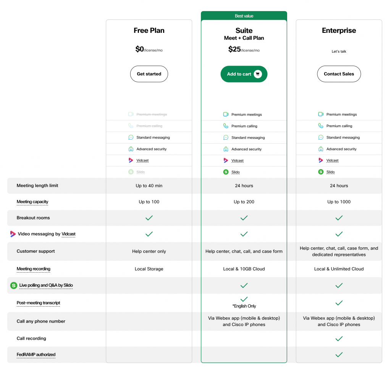Click the Vidcast icon beside Video messaging row
Viewport: 391px width, 368px height.
(x=13, y=234)
